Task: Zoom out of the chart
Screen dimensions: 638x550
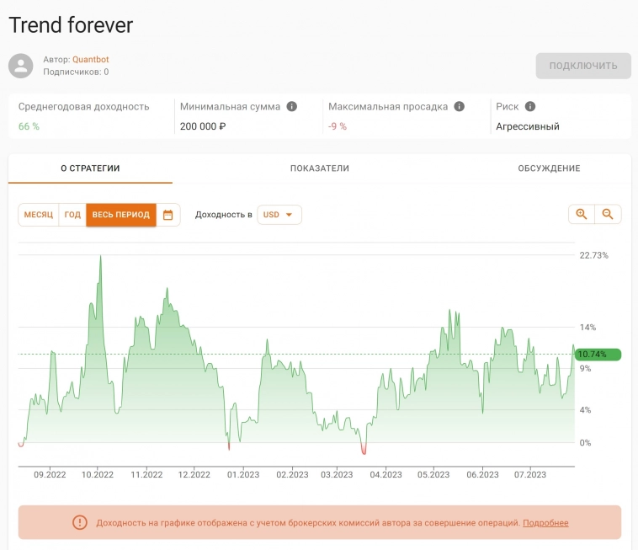Action: pyautogui.click(x=608, y=215)
